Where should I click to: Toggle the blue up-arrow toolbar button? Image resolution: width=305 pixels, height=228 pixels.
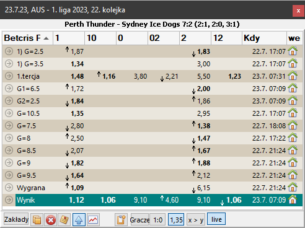click(79, 219)
